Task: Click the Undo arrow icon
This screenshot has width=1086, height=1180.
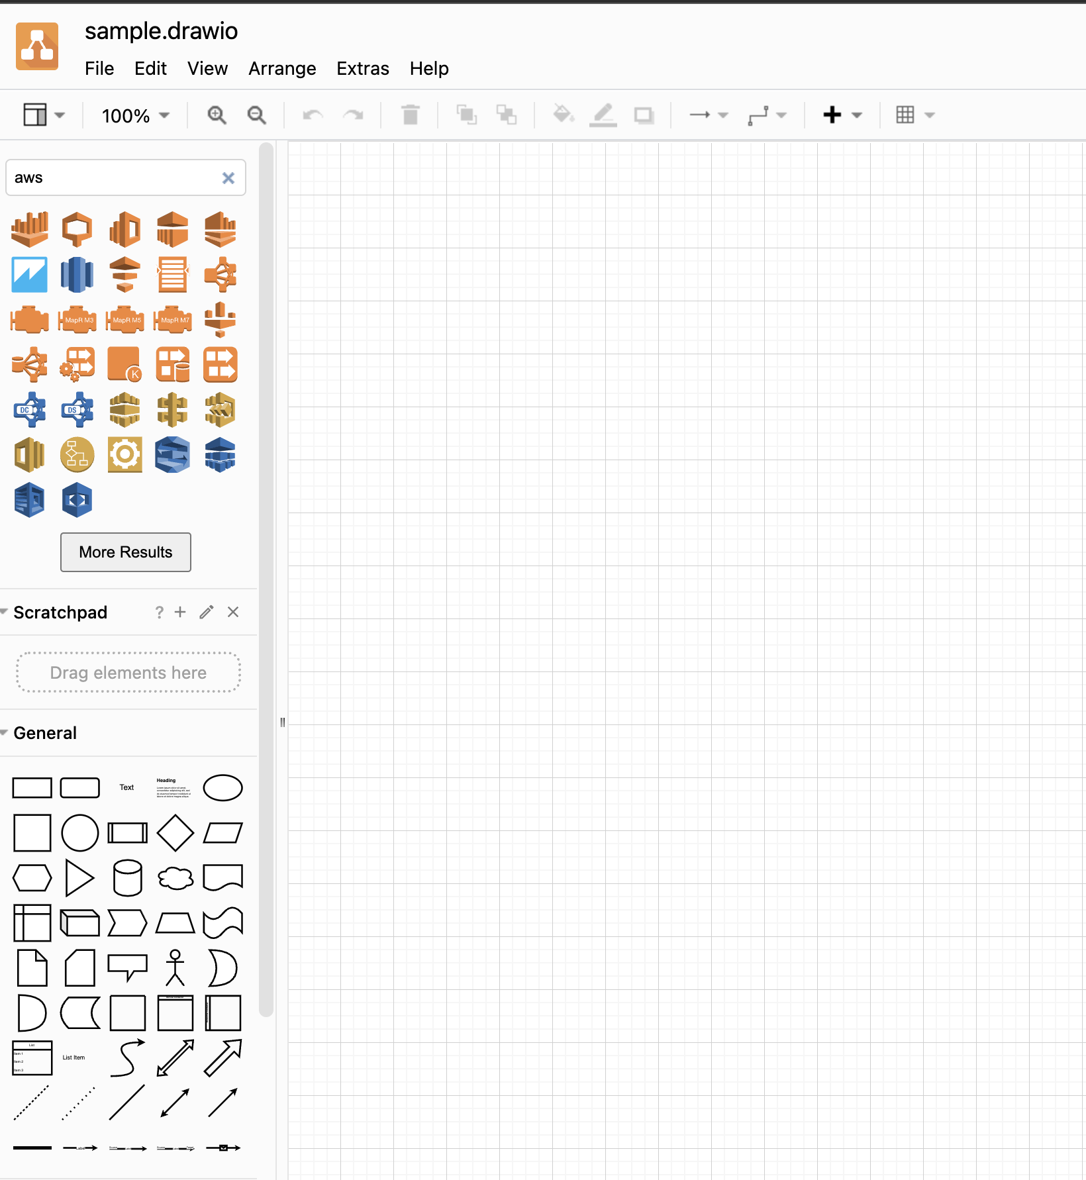Action: pyautogui.click(x=313, y=115)
